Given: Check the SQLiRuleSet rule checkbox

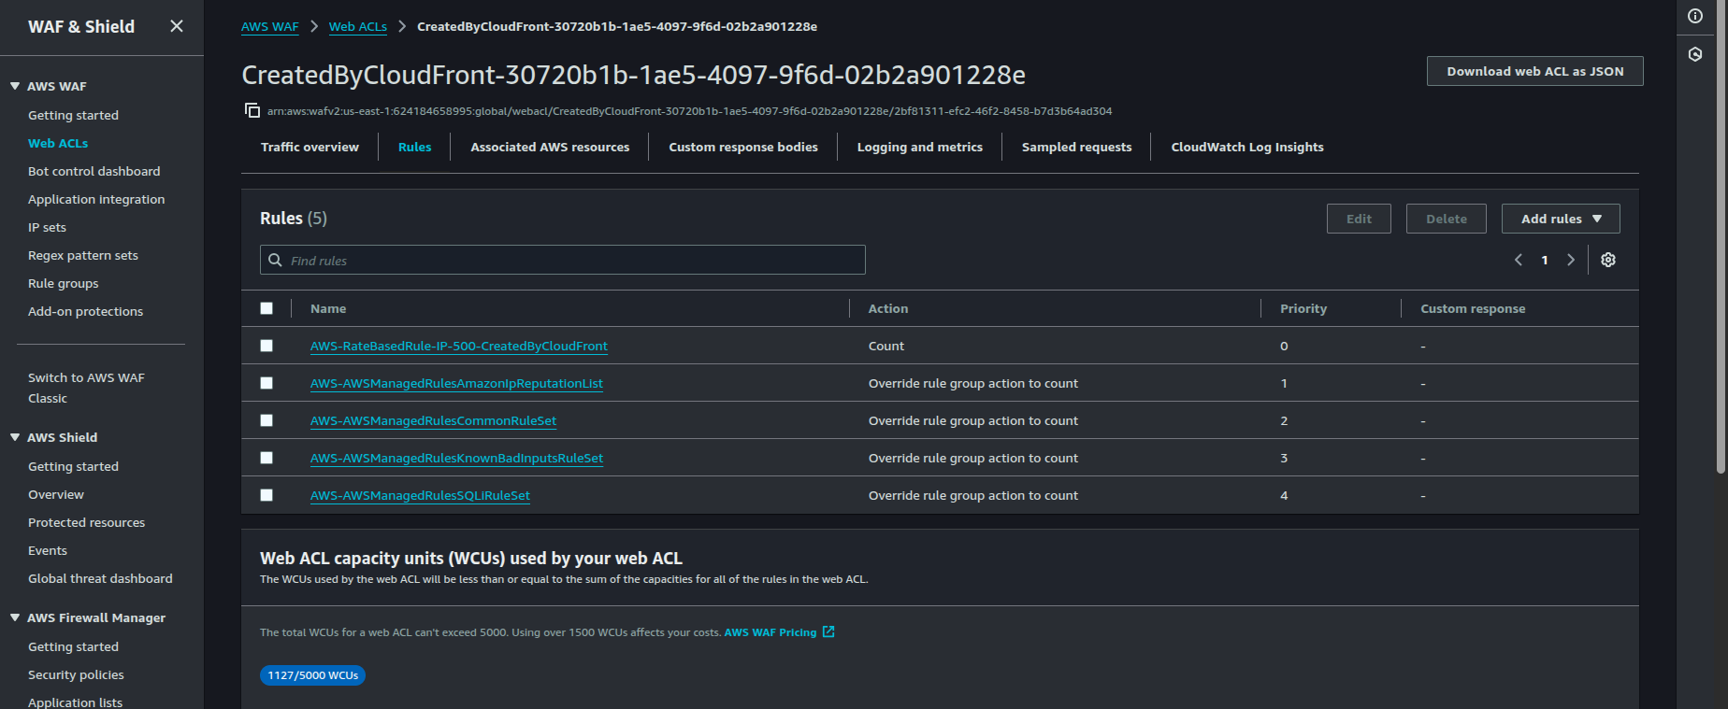Looking at the screenshot, I should click(x=266, y=495).
